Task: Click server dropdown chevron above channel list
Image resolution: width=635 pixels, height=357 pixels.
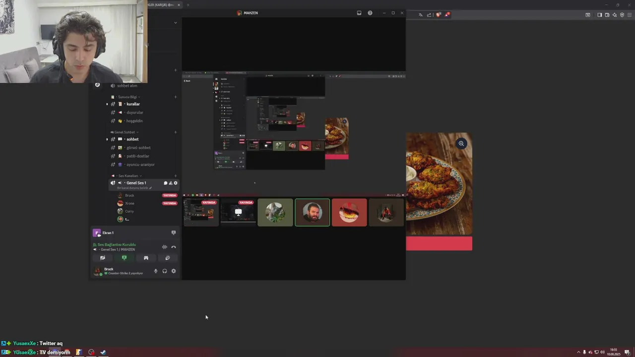Action: point(175,22)
